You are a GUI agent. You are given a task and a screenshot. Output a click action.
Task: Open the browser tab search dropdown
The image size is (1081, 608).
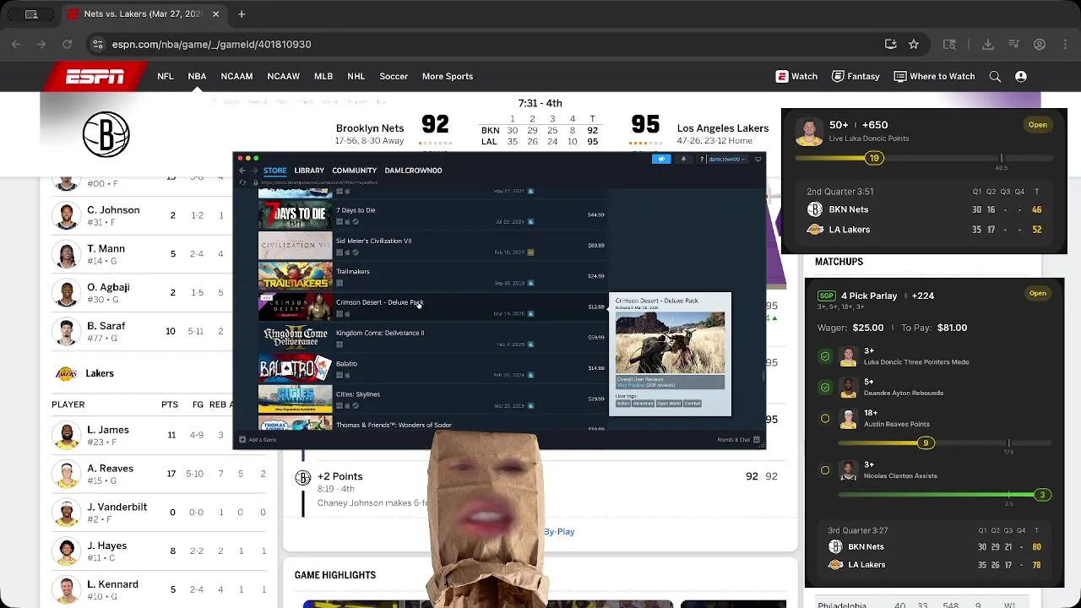click(31, 14)
